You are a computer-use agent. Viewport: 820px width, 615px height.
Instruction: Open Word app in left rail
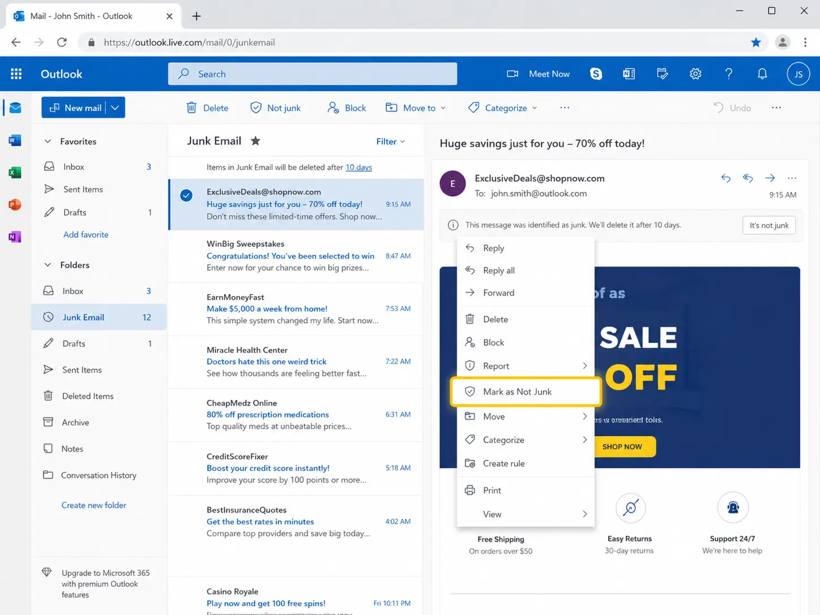(15, 140)
